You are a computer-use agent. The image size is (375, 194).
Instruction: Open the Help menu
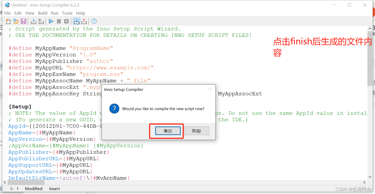[x=80, y=13]
